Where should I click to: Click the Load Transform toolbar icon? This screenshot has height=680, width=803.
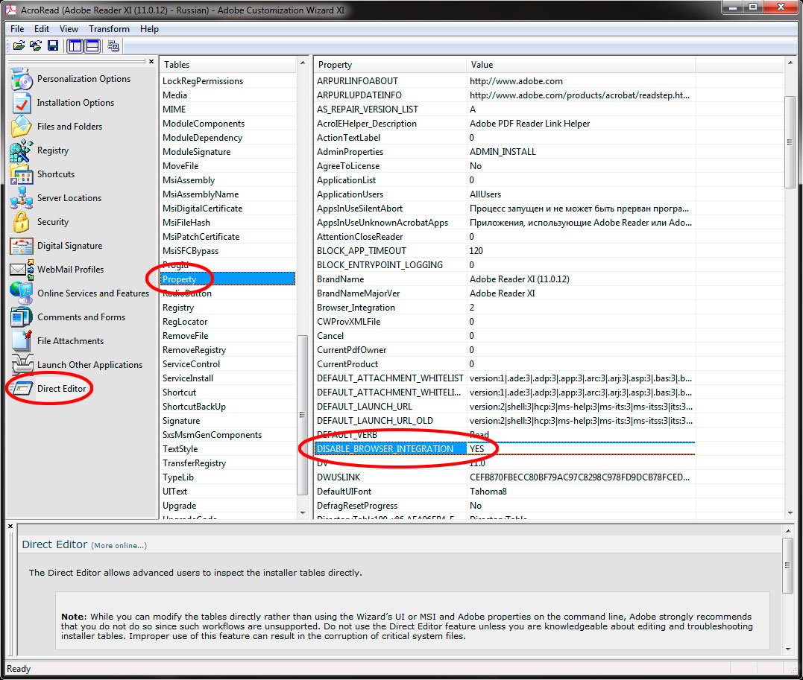tap(36, 46)
